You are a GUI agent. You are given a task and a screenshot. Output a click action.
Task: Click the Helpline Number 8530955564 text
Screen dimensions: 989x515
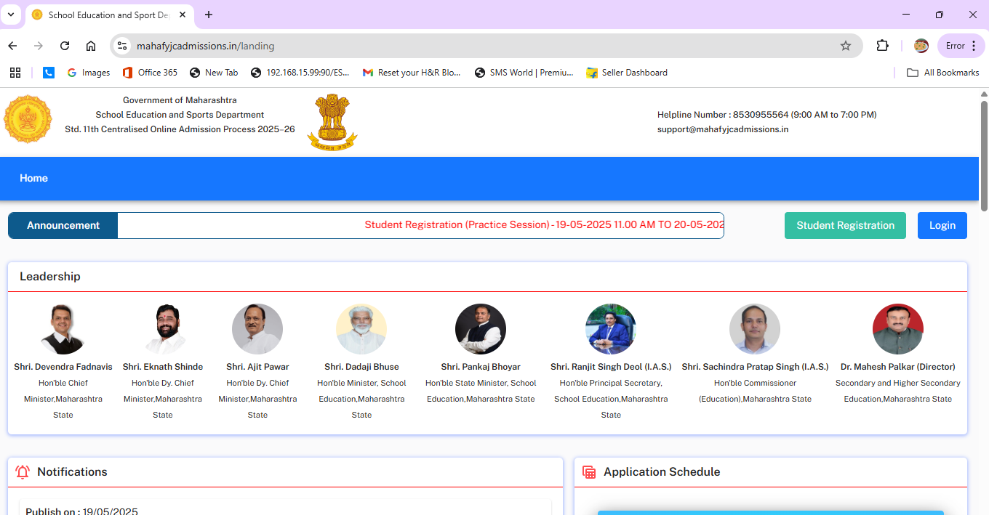pos(766,115)
